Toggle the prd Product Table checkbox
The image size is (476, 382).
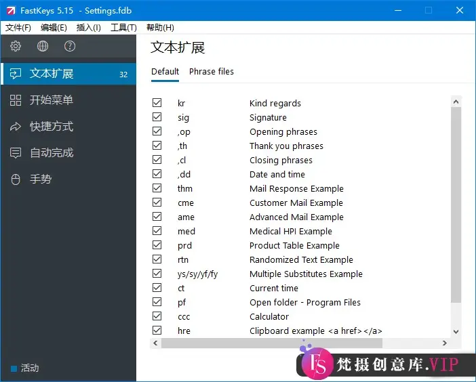pyautogui.click(x=157, y=245)
